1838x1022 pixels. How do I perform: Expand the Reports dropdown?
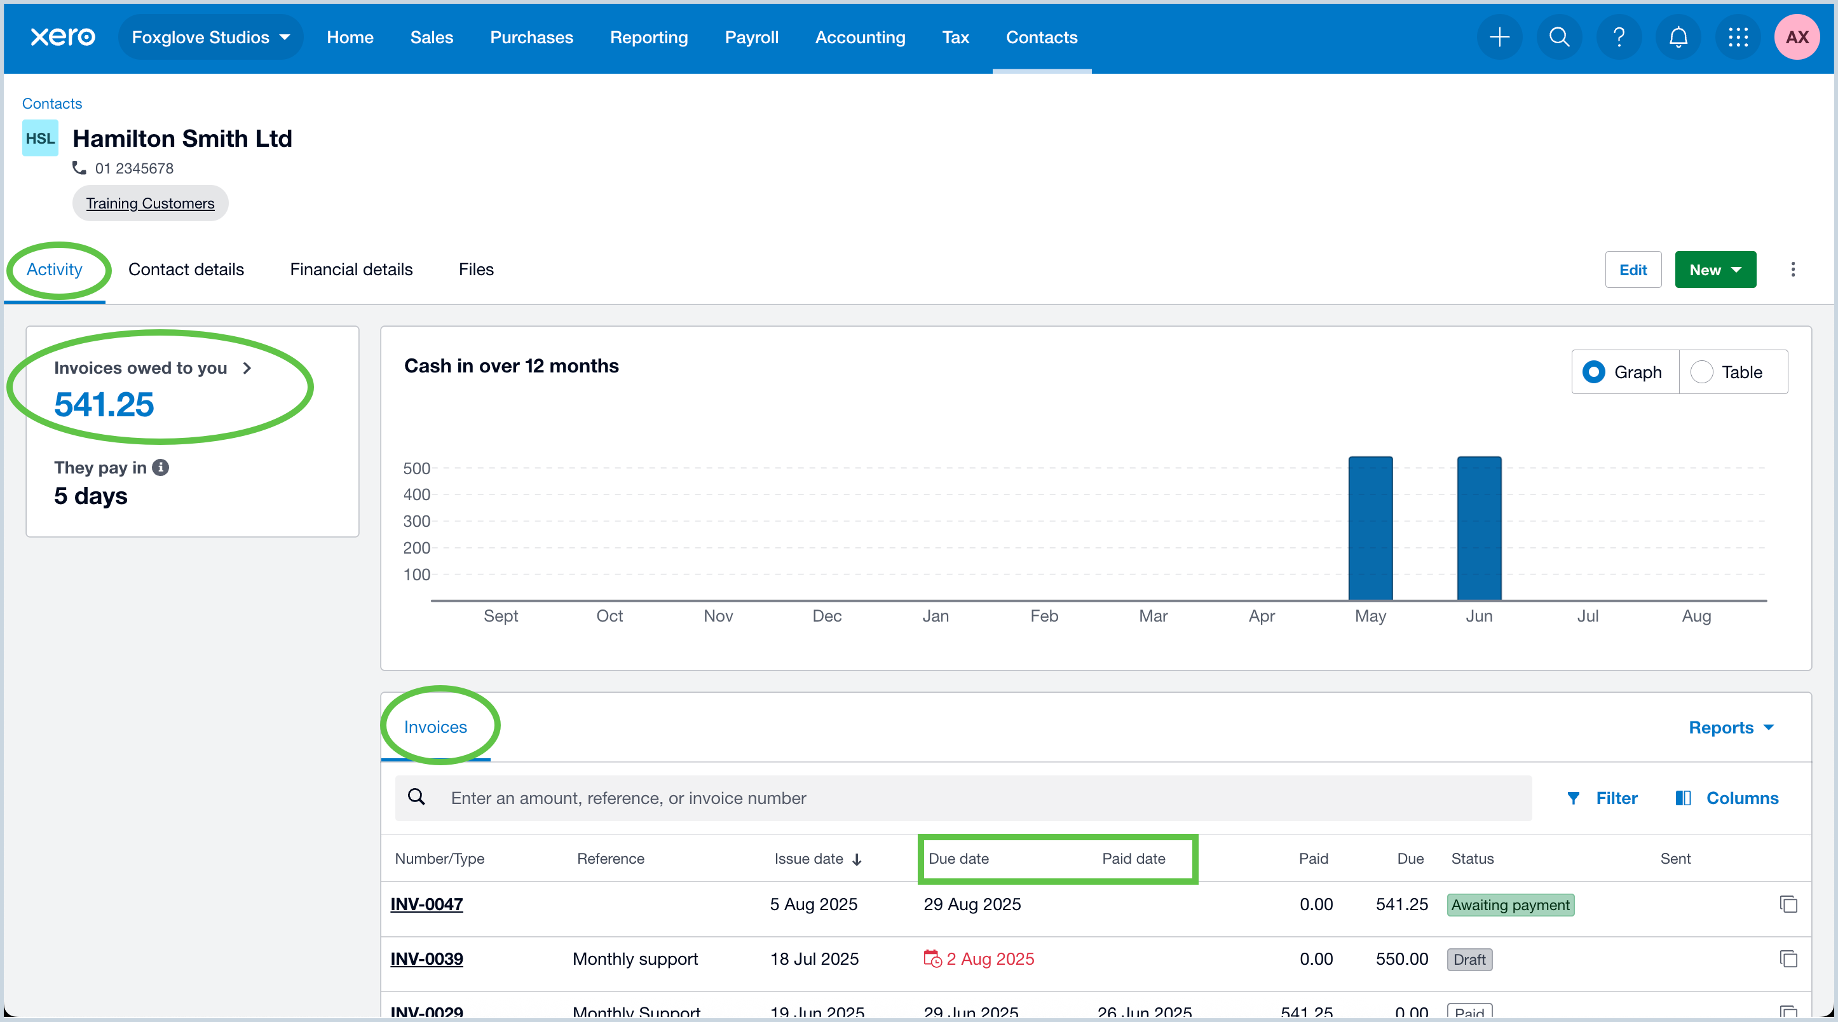[1732, 727]
